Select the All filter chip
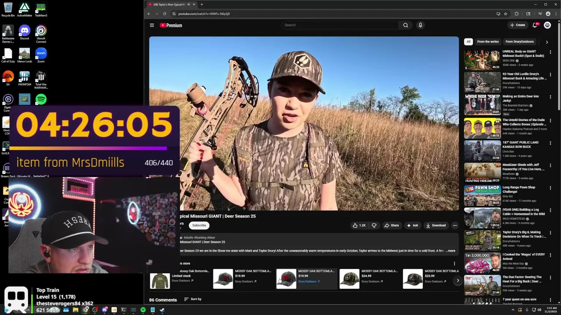Viewport: 561px width, 315px height. [469, 42]
